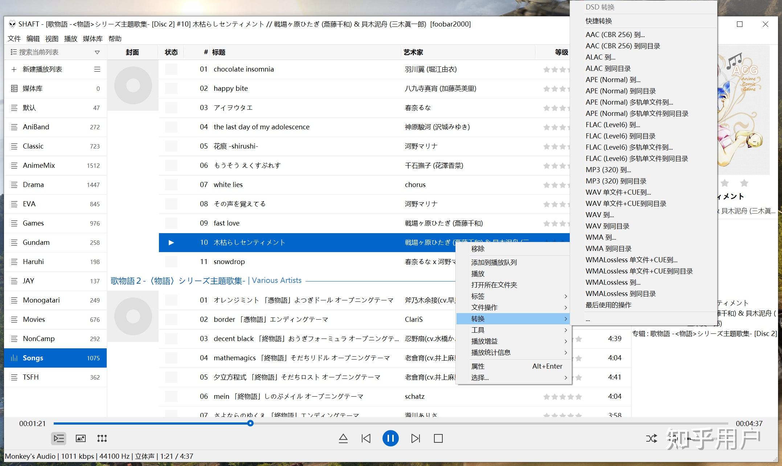Click the visualization/spectrum icon in bottom toolbar
Viewport: 782px width, 466px height.
tap(102, 438)
